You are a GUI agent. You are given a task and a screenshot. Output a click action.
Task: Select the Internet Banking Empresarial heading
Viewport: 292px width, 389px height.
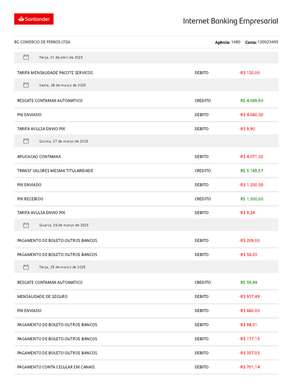click(x=230, y=21)
